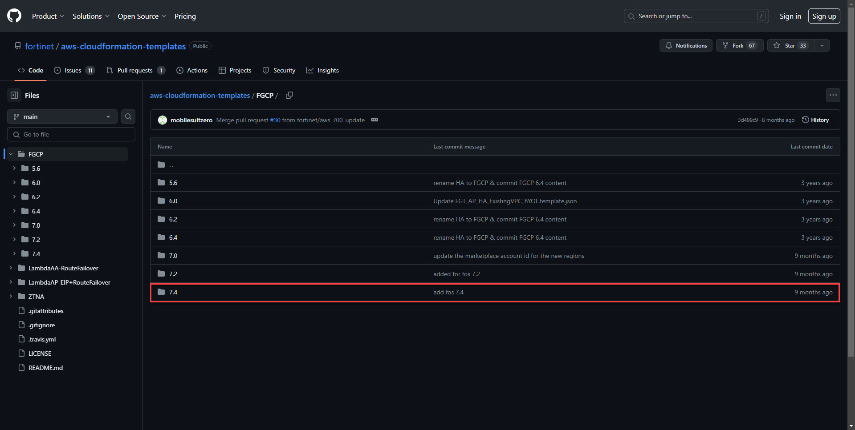The height and width of the screenshot is (430, 855).
Task: Open the 6.0 folder in file list
Action: [173, 201]
